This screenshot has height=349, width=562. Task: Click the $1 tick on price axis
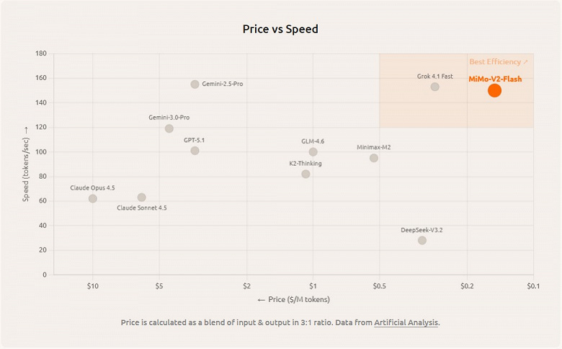coord(313,286)
